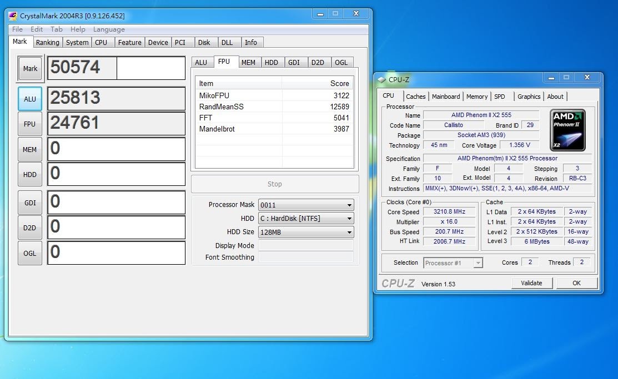Click the Mark benchmark button

click(x=30, y=69)
